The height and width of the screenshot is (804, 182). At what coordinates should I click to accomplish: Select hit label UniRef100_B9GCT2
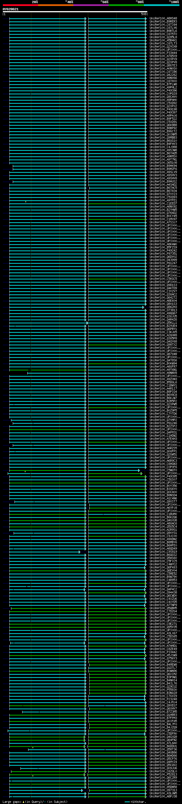point(163,131)
